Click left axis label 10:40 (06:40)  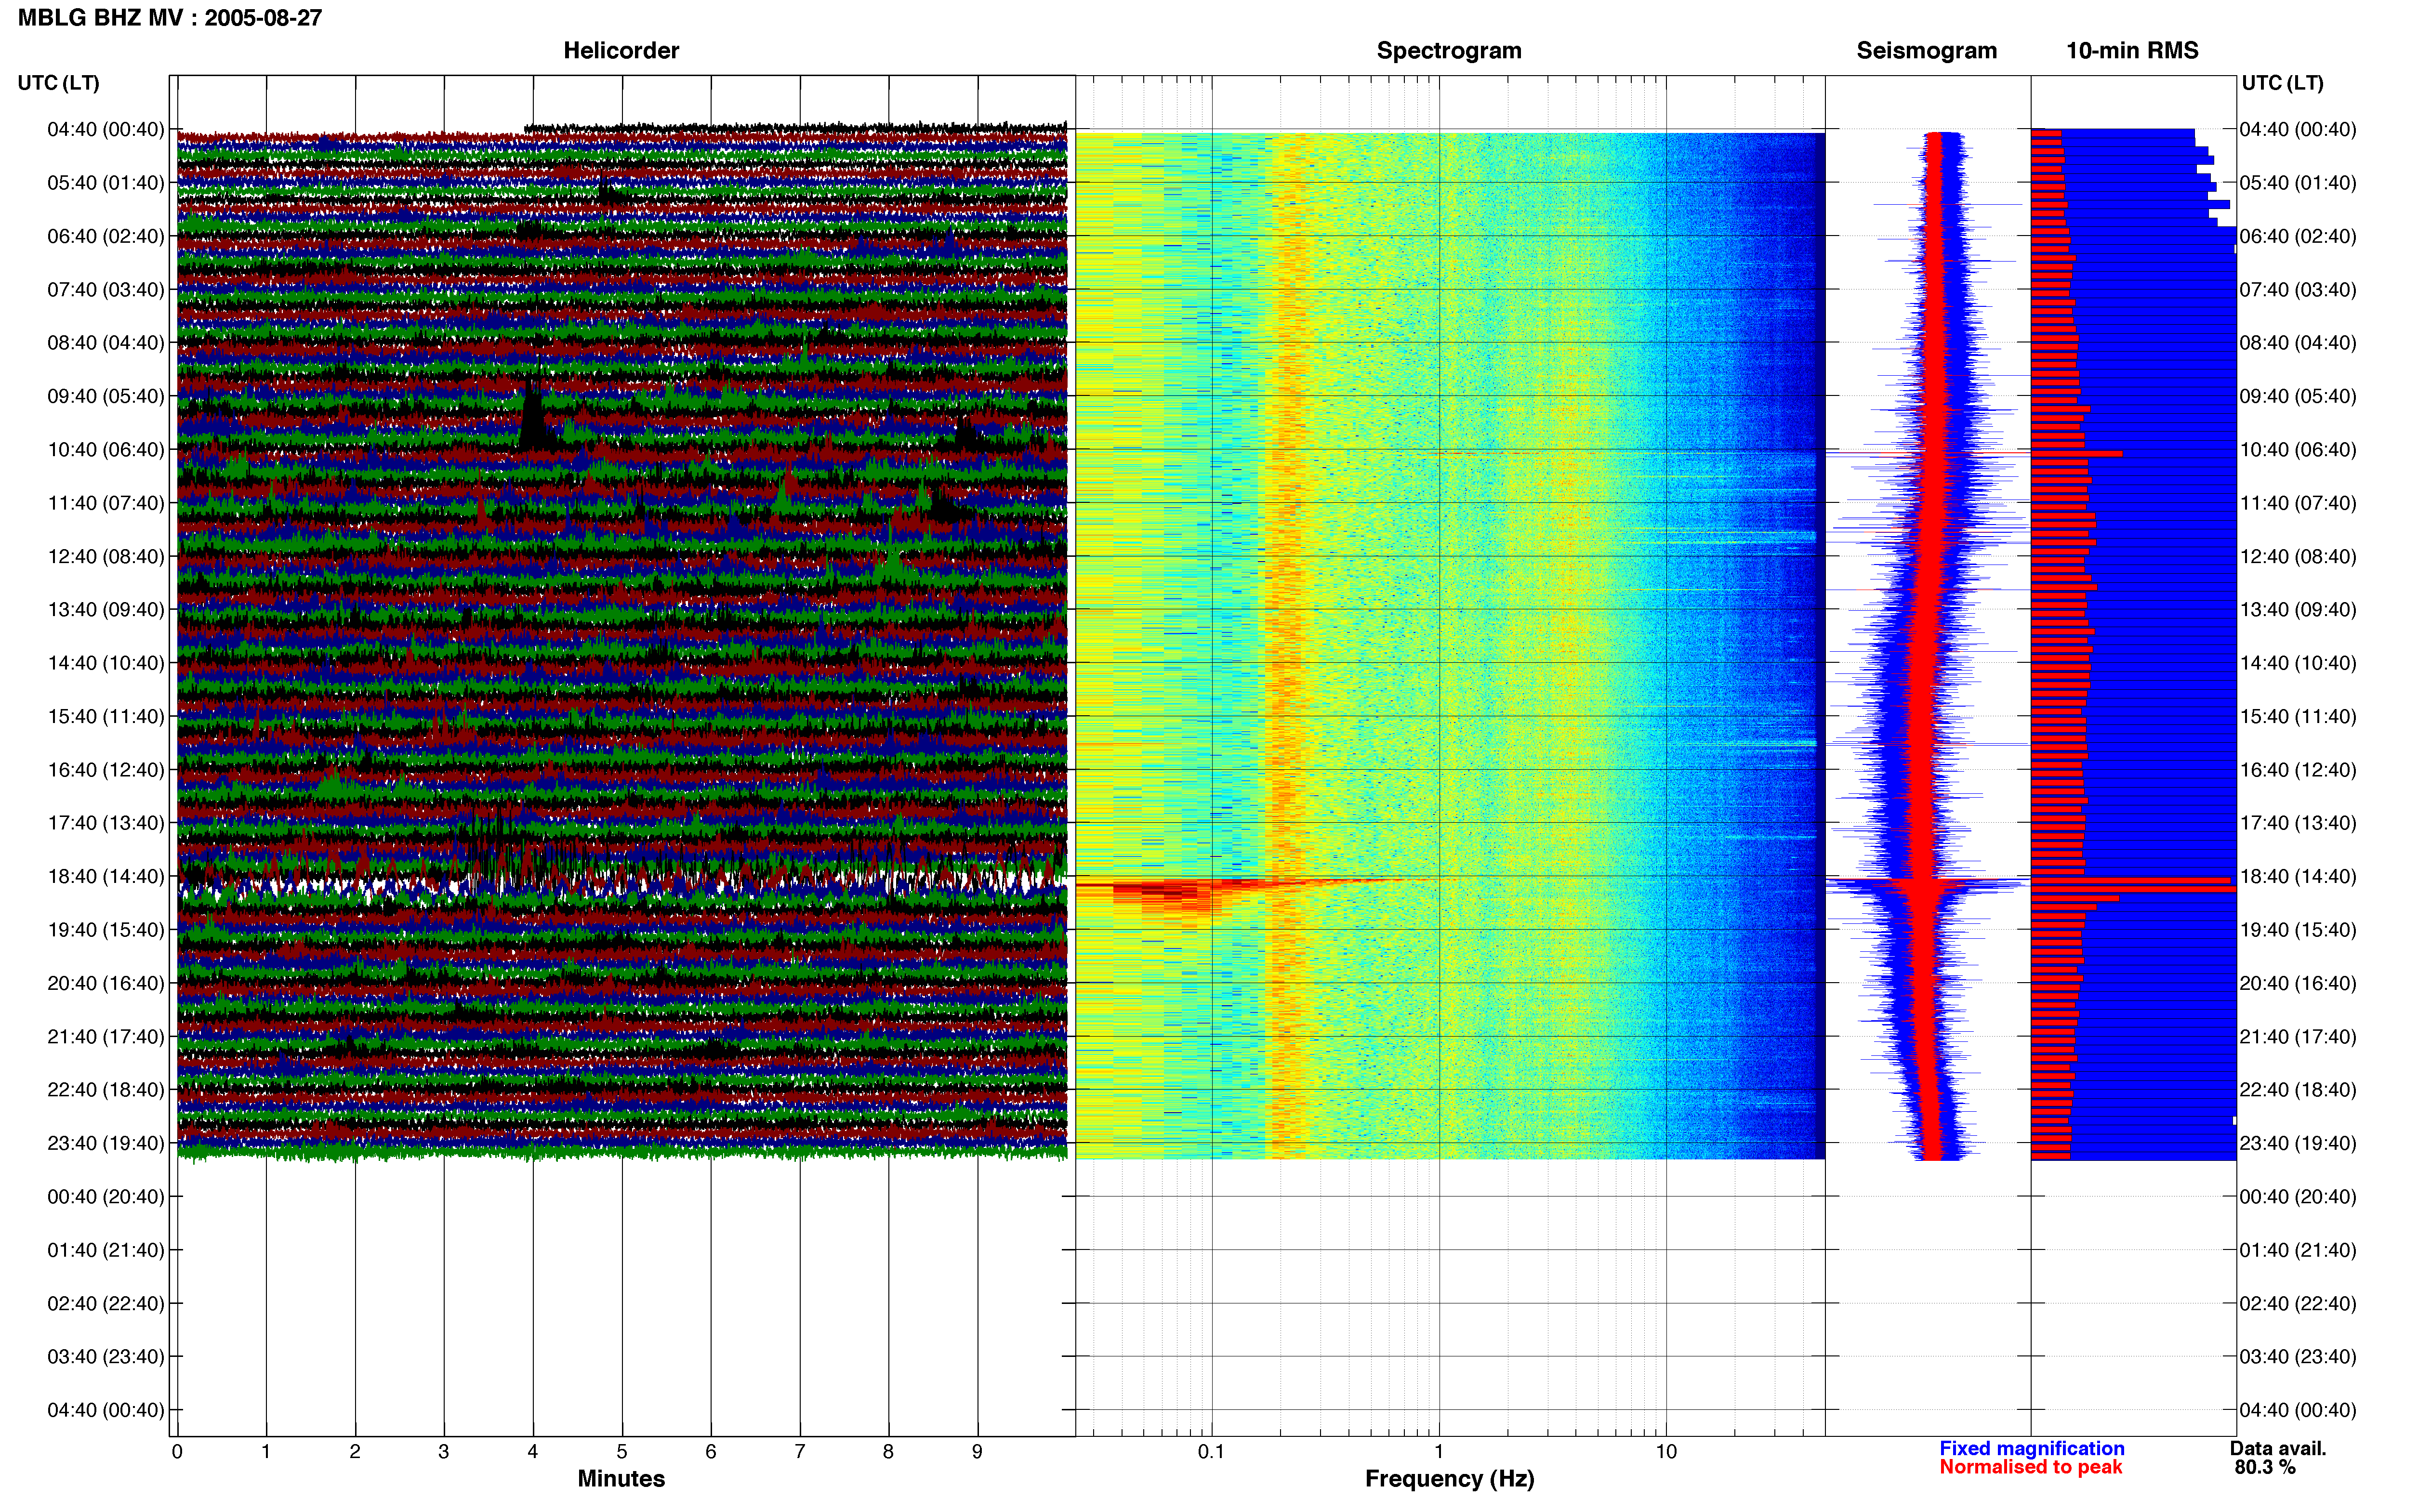(106, 450)
